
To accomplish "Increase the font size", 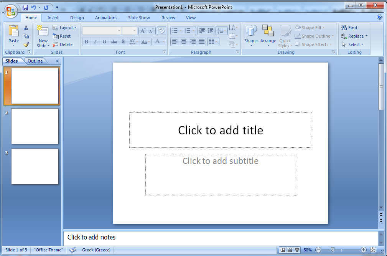I will click(143, 31).
